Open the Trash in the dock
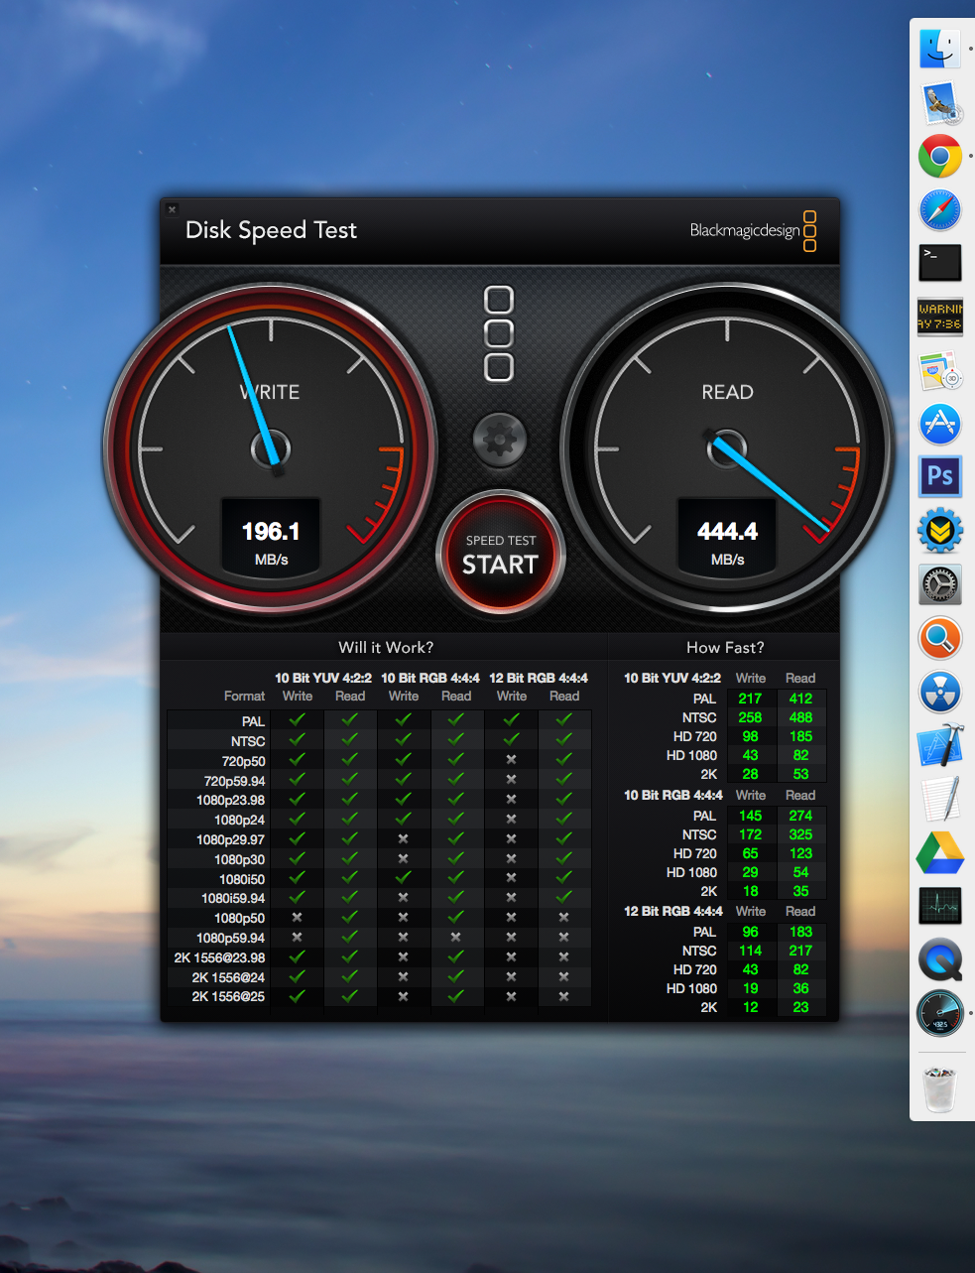Image resolution: width=975 pixels, height=1273 pixels. coord(939,1088)
